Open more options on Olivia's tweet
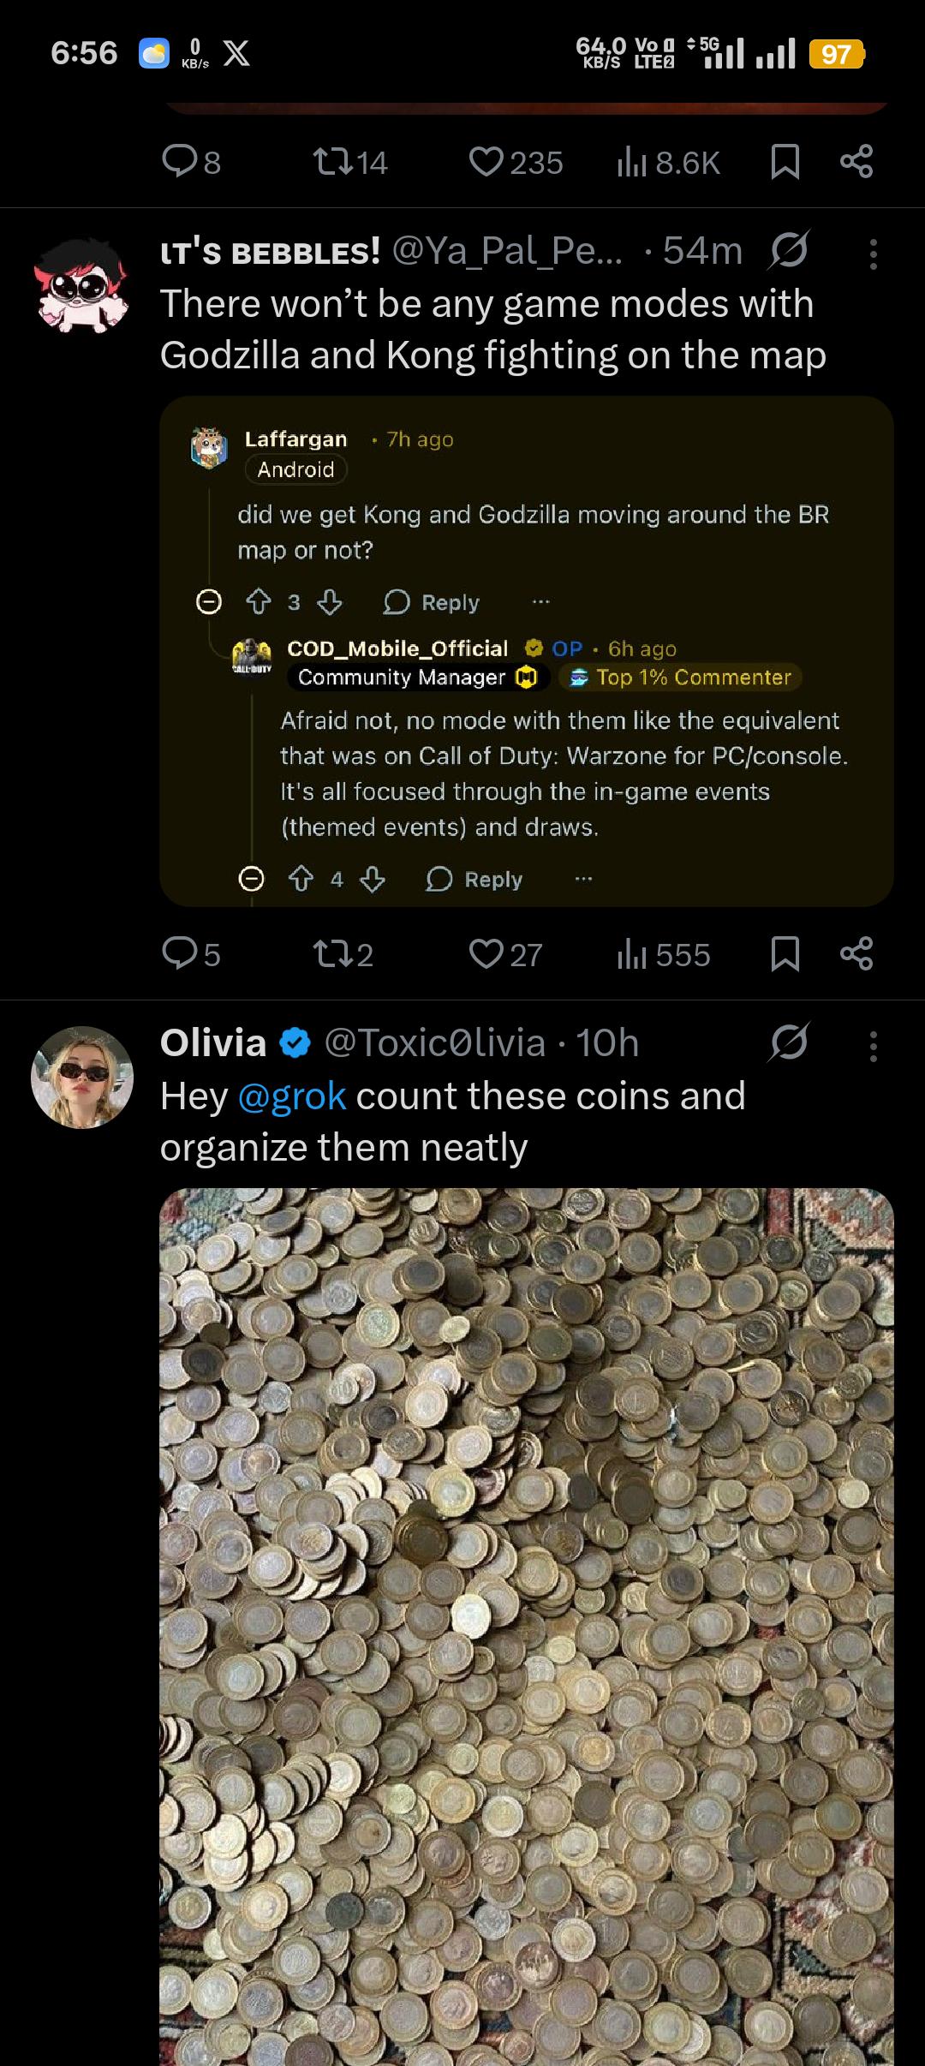The width and height of the screenshot is (925, 2066). point(873,1046)
